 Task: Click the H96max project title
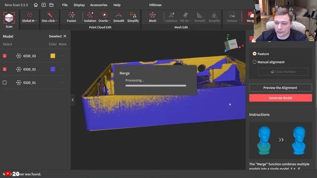pyautogui.click(x=155, y=5)
